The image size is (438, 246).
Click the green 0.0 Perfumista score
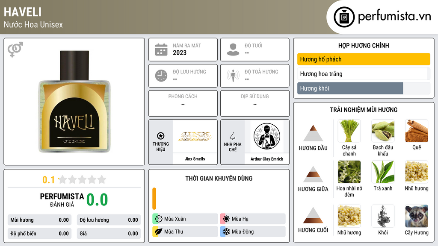[x=97, y=200]
